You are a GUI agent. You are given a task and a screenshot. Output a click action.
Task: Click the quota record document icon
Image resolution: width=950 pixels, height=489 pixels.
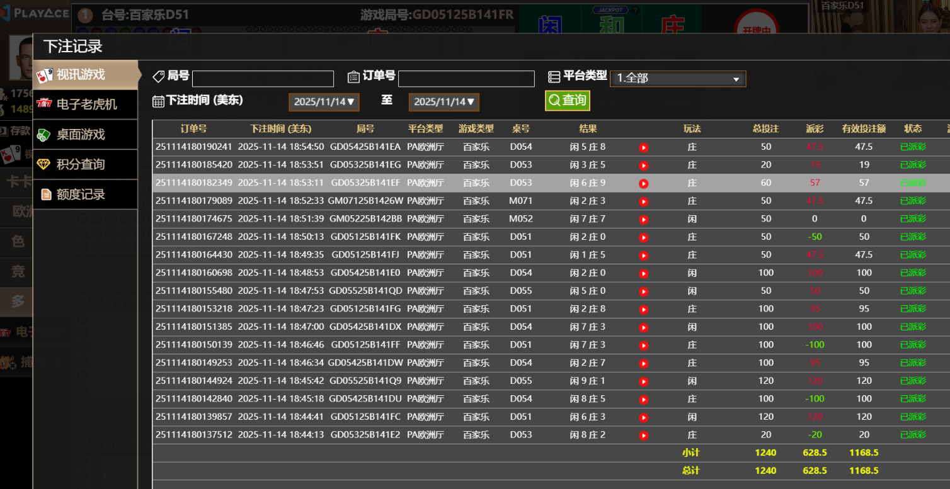click(x=46, y=194)
